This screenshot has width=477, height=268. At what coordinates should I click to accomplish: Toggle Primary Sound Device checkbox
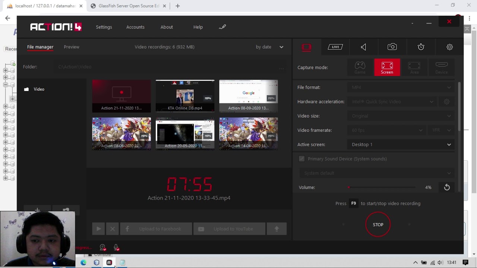click(x=301, y=159)
